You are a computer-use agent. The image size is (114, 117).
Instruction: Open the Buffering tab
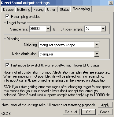tap(24, 10)
